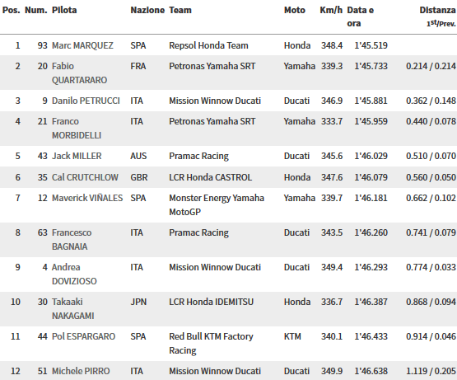Click the Team column header
Viewport: 457px width, 380px height.
(180, 10)
